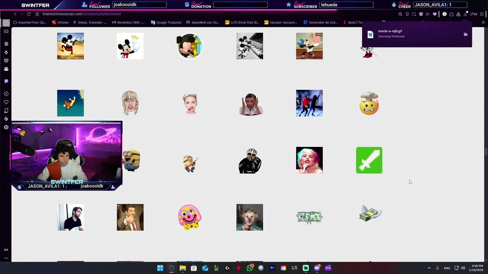Open Twitch from the Opera GX sidebar

tap(6, 81)
